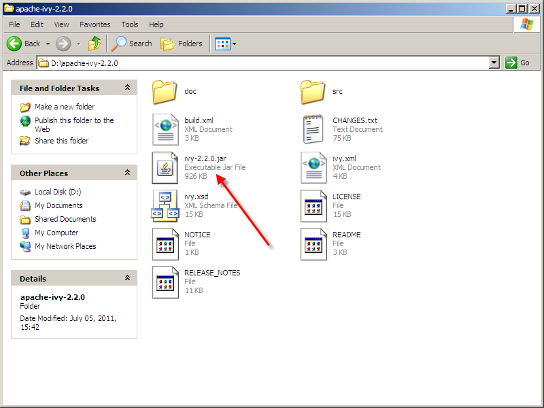Click Publish this folder to the Web
This screenshot has width=544, height=408.
tap(74, 125)
